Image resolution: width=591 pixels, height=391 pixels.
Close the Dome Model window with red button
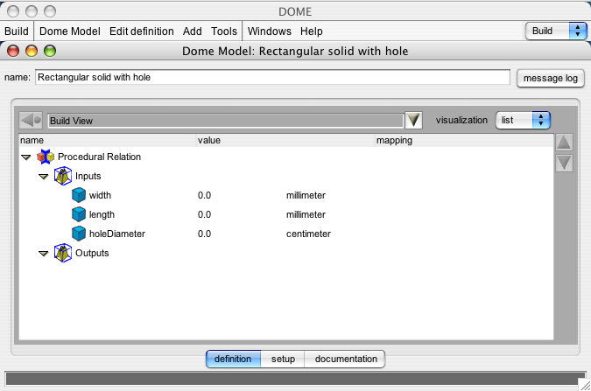tap(13, 51)
